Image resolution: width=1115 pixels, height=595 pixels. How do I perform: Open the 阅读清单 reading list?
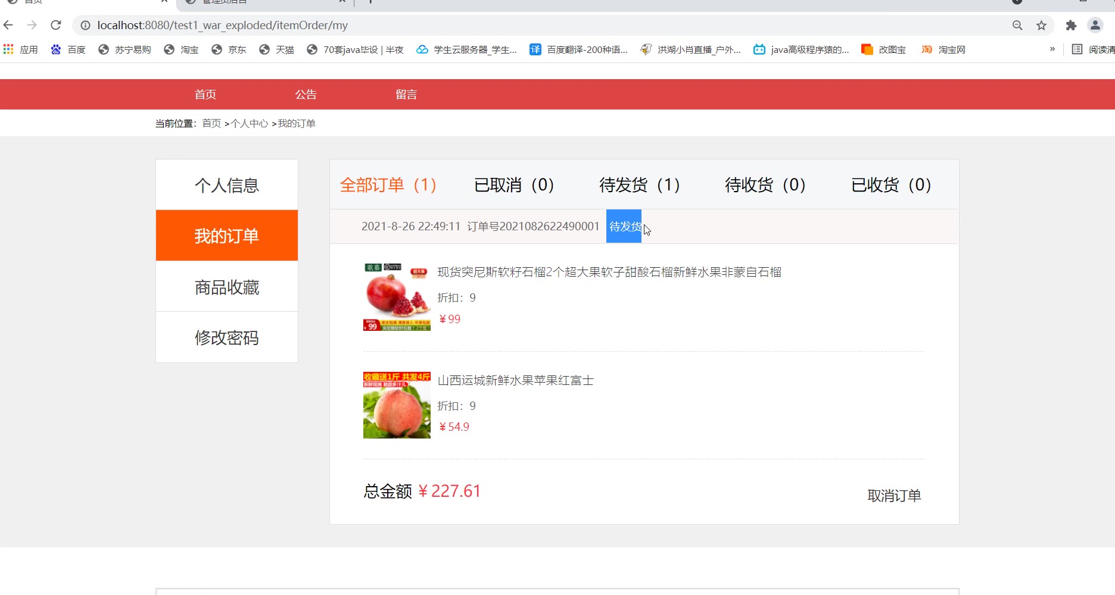click(1093, 49)
